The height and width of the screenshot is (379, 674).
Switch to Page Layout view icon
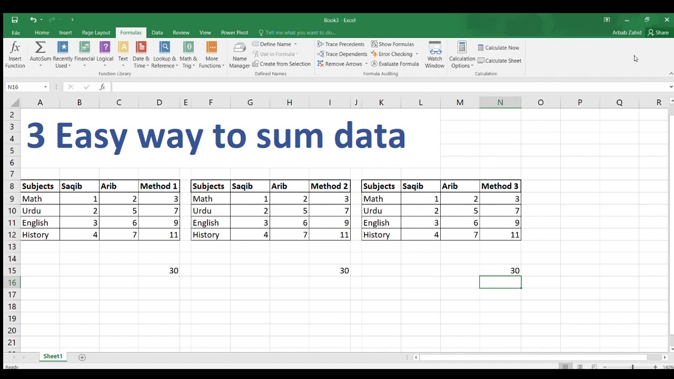[x=580, y=367]
